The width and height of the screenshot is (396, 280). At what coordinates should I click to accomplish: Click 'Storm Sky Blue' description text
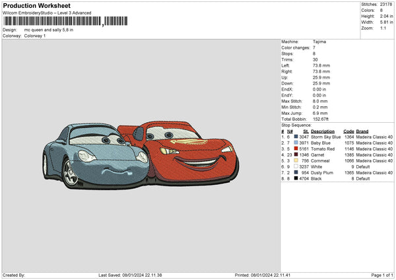coord(326,137)
